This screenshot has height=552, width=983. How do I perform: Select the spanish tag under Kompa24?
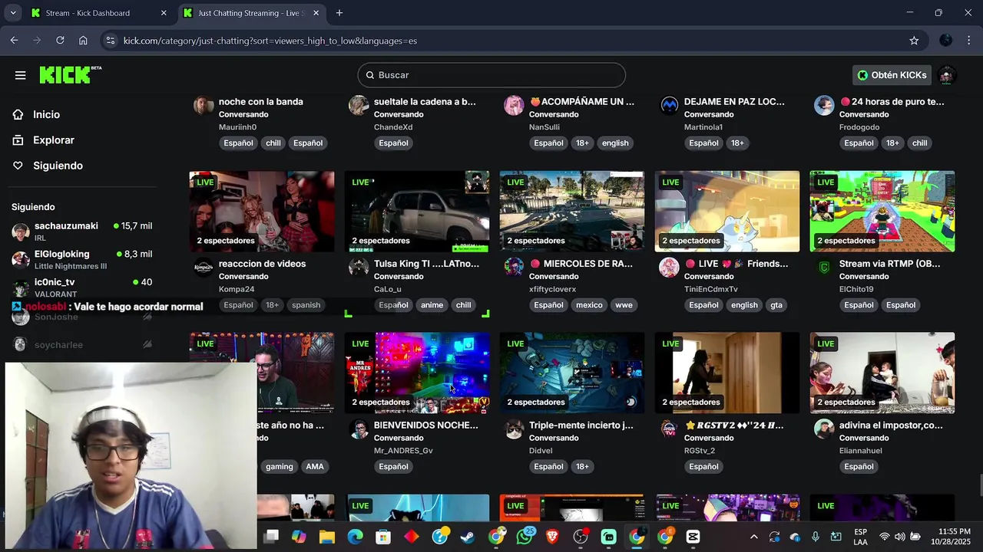coord(306,305)
